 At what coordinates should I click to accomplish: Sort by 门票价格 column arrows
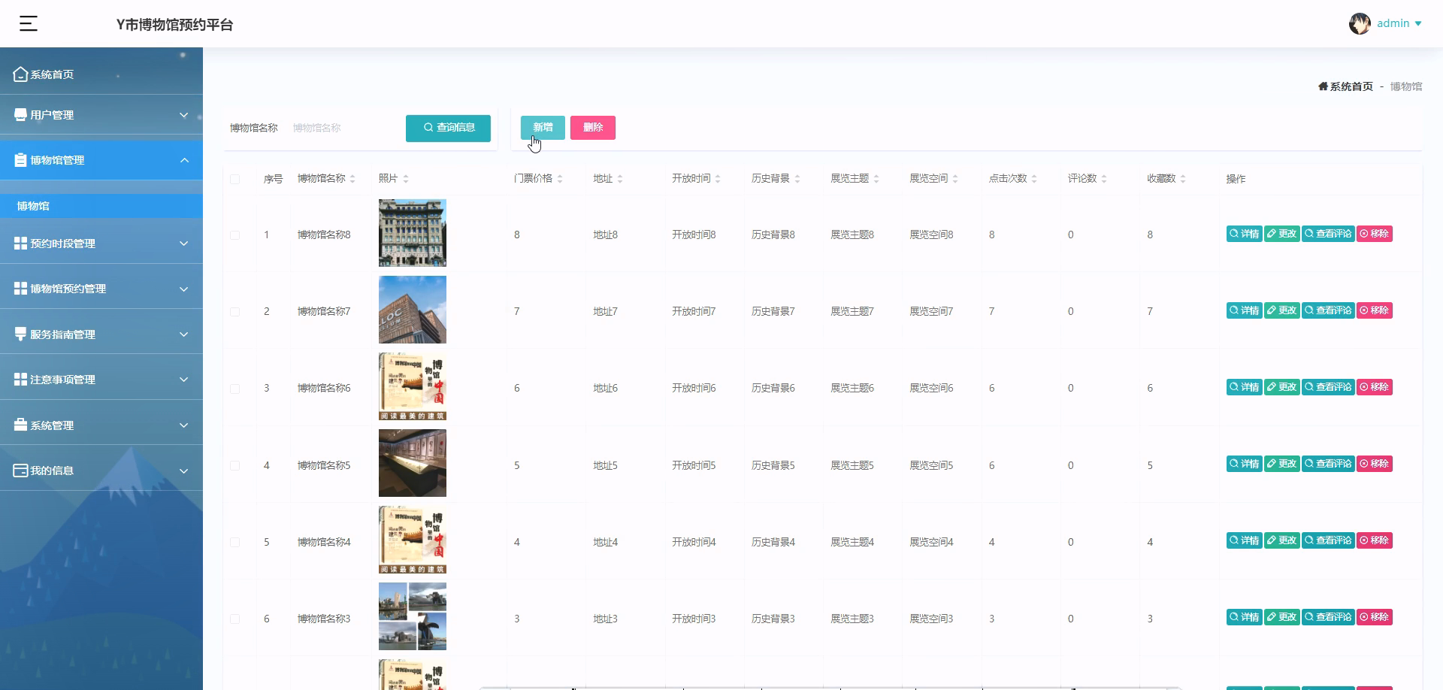click(560, 179)
